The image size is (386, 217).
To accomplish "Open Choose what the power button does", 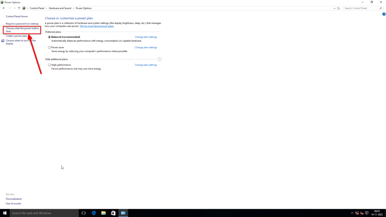I will pos(22,30).
